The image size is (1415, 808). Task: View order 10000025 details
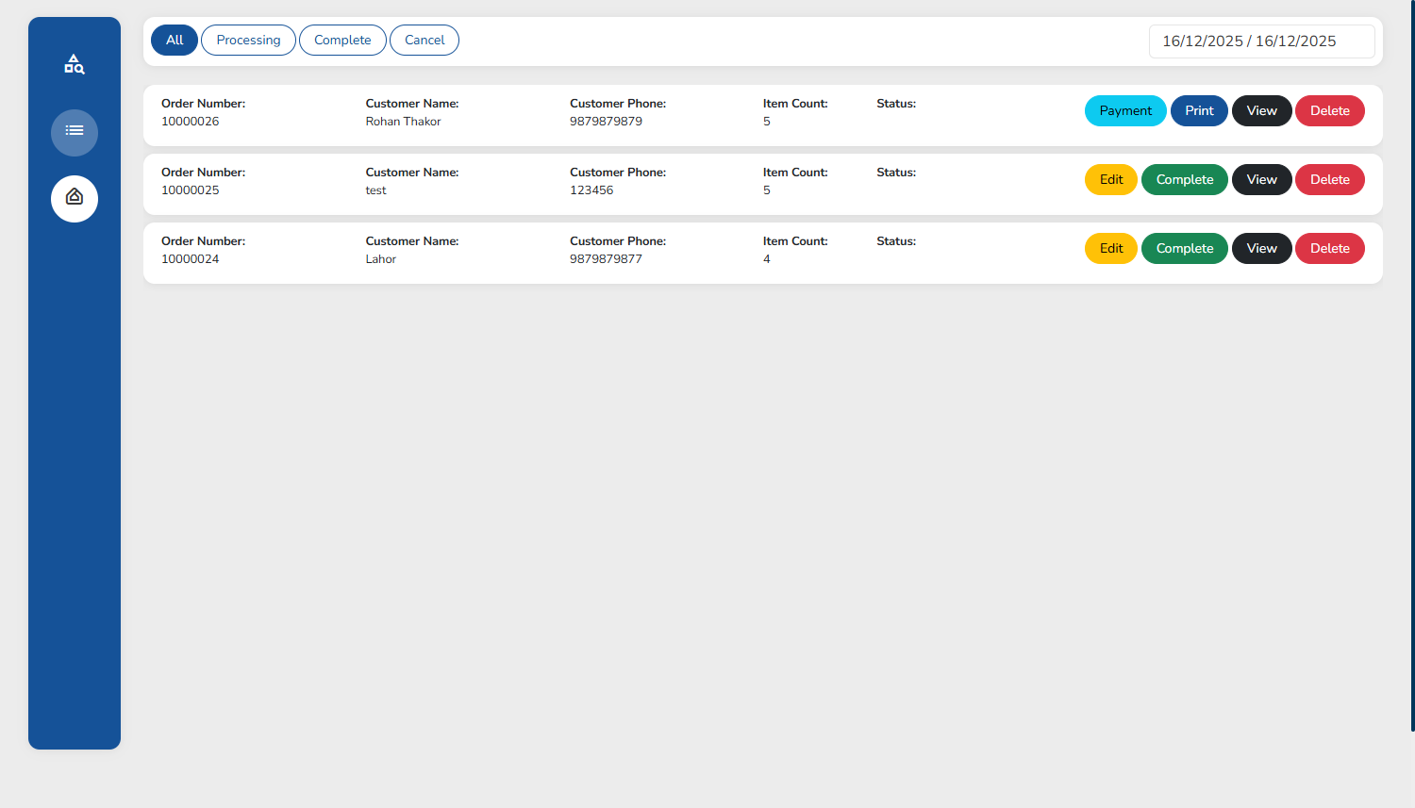tap(1261, 180)
